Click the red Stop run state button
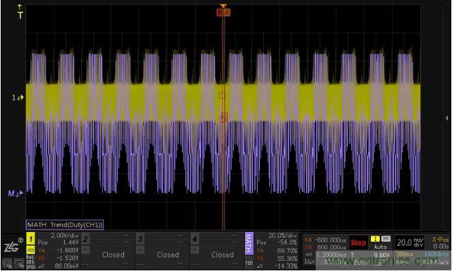The image size is (452, 271). pyautogui.click(x=359, y=243)
